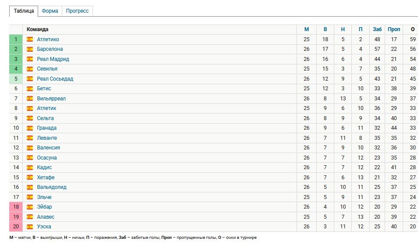Open the Бетис team link
Screen dimensions: 418x245
44,89
